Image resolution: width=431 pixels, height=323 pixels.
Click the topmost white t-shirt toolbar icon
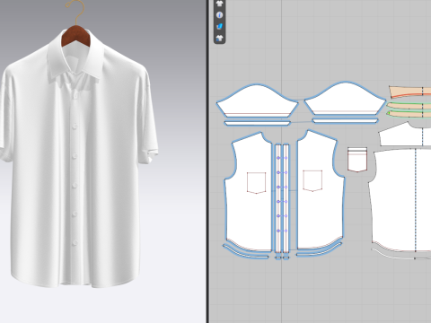pos(219,4)
